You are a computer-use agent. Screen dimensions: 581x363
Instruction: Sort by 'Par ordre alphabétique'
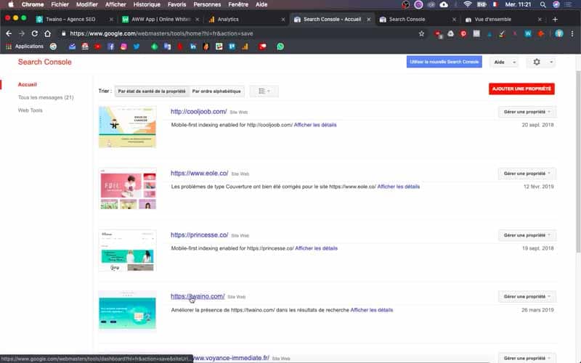pyautogui.click(x=216, y=91)
